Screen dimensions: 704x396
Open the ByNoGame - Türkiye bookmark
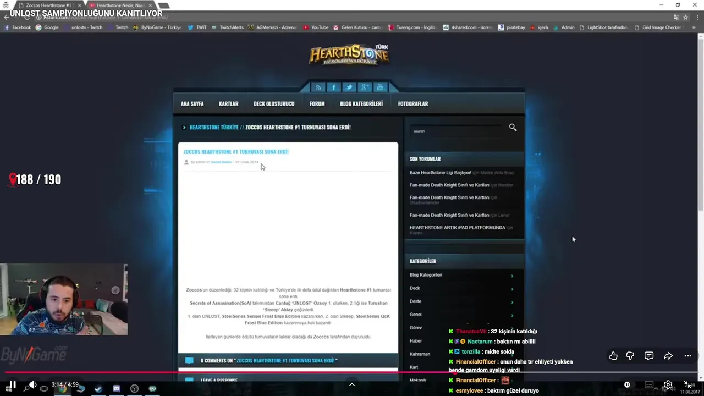(x=157, y=28)
